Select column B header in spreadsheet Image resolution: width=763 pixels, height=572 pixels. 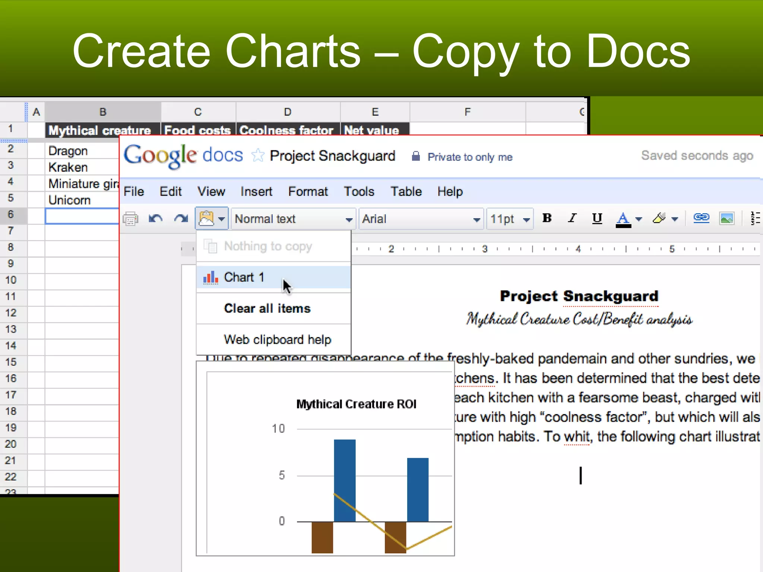point(103,112)
